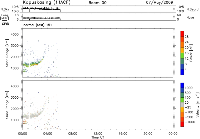Click the 'N.Search' legend label
The height and width of the screenshot is (139, 200).
click(x=193, y=9)
